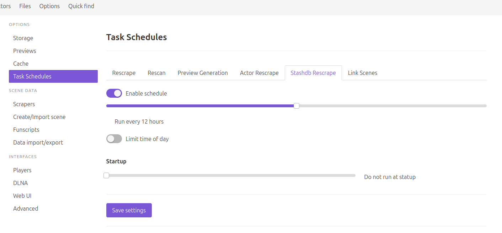Click the Enable schedule label
This screenshot has width=502, height=233.
[146, 93]
